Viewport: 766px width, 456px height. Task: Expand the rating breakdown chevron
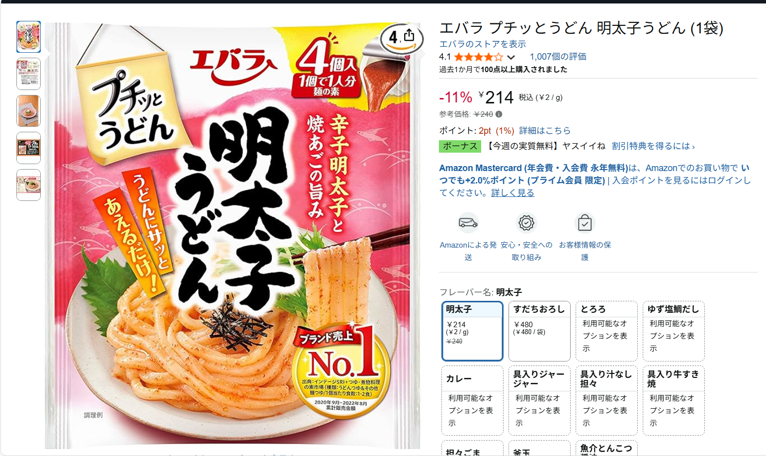click(511, 57)
